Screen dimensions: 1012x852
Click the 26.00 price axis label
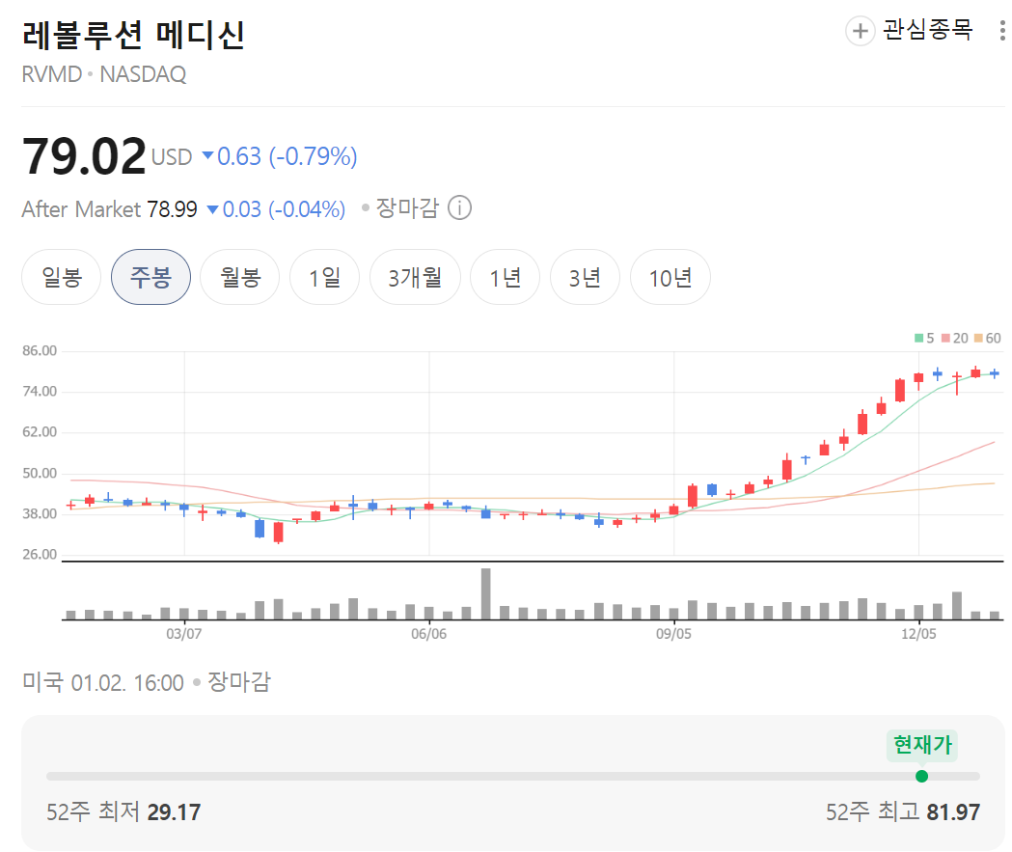(40, 555)
